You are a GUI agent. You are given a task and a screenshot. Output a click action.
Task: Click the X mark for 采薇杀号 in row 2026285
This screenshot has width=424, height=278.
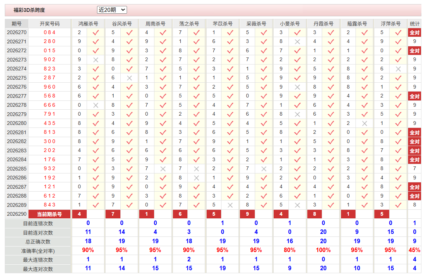(264, 169)
